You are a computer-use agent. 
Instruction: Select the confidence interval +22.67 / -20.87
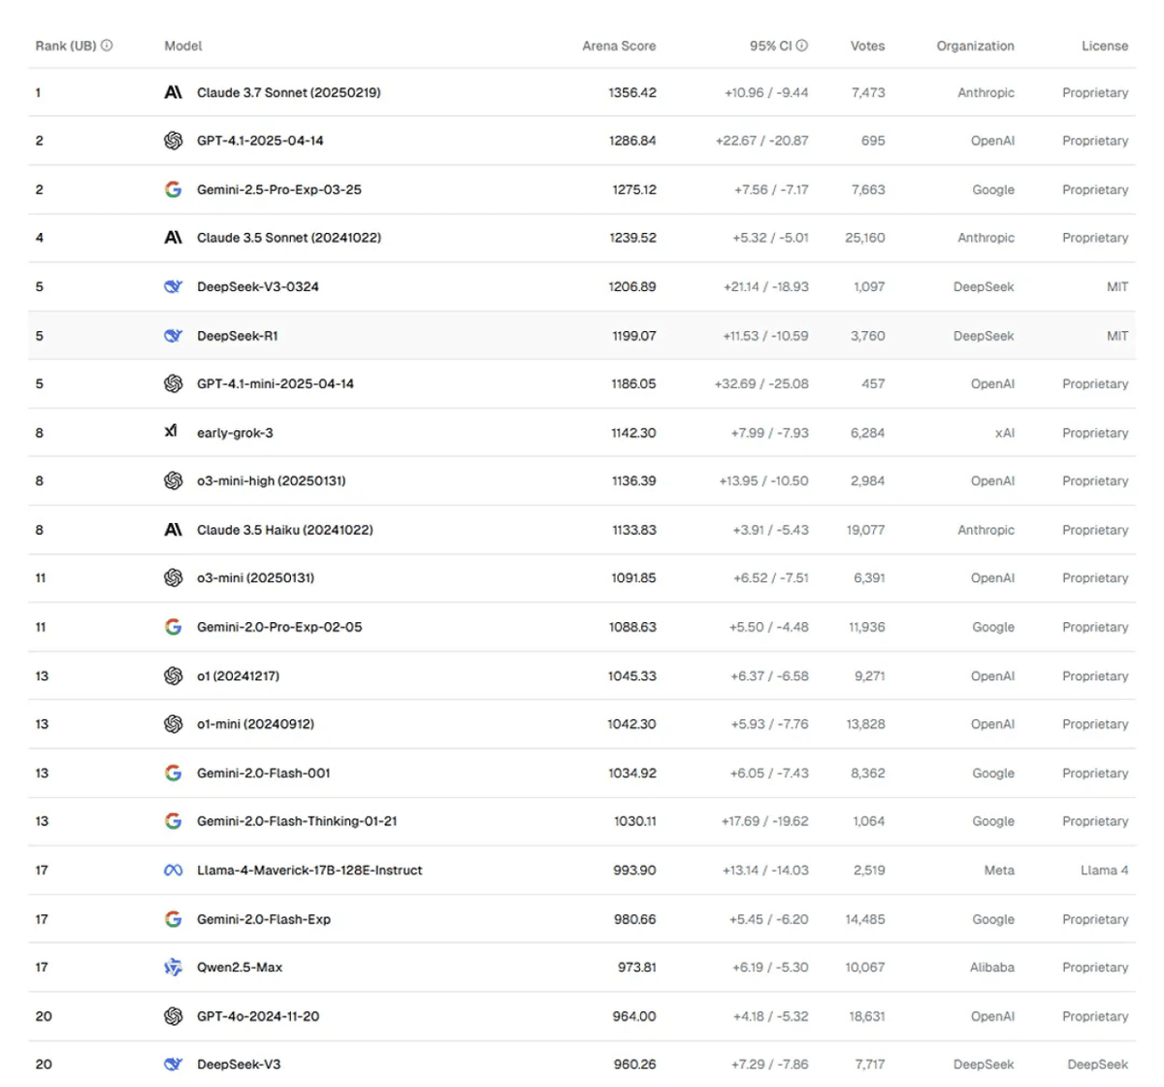pyautogui.click(x=761, y=141)
